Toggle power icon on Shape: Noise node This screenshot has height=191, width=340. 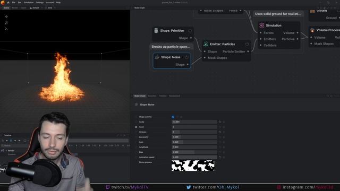[186, 57]
